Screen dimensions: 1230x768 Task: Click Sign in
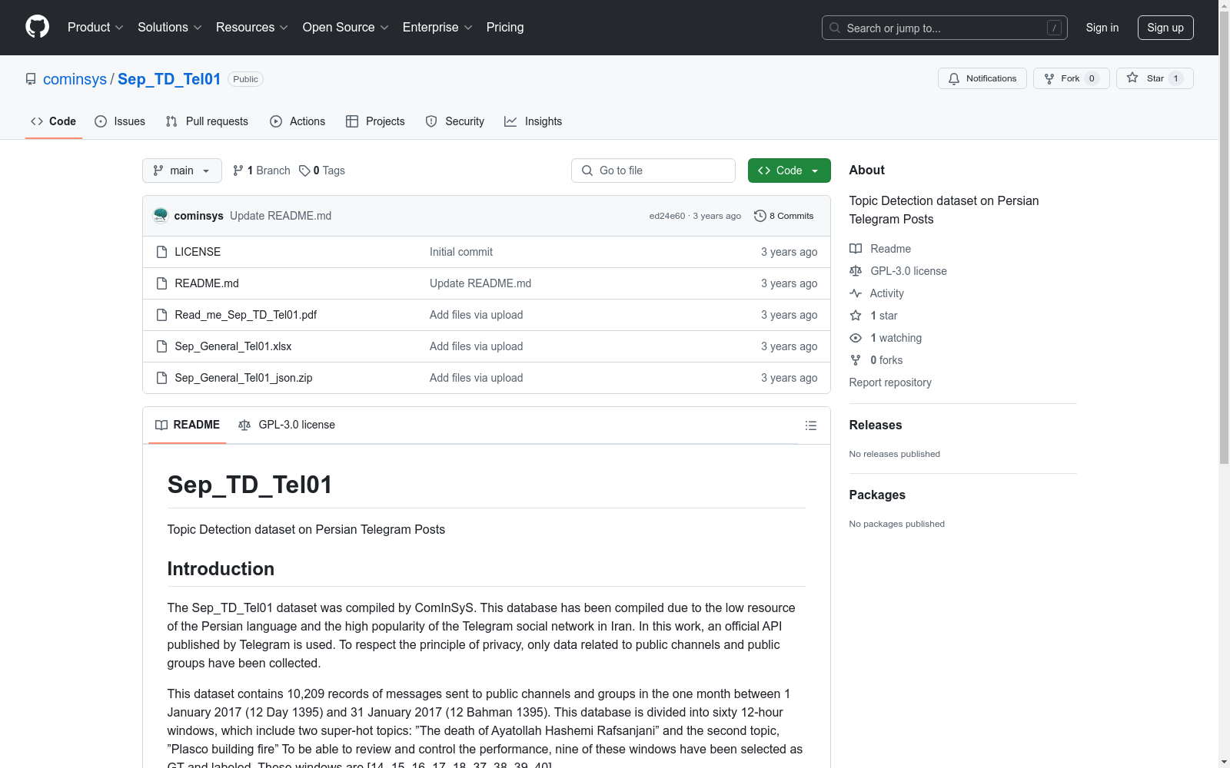point(1102,28)
